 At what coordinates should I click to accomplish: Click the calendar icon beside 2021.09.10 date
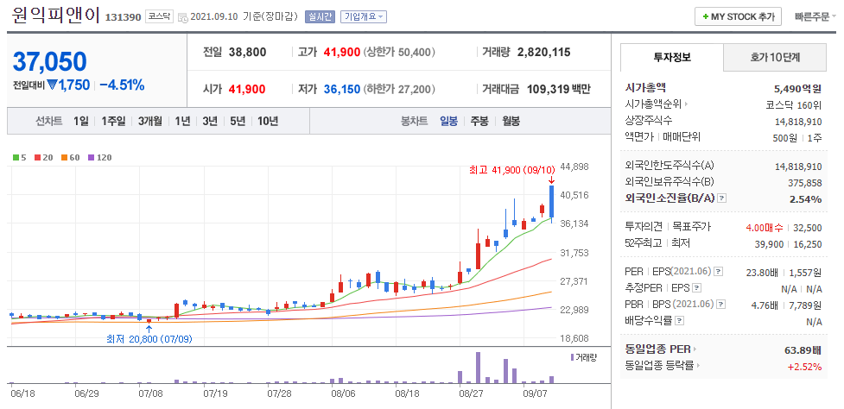[x=183, y=17]
